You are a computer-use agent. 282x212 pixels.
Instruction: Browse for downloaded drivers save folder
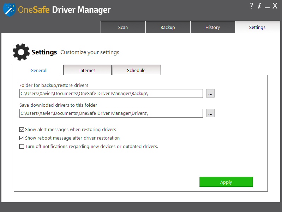pos(210,113)
